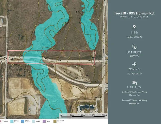Click the location pin icon above Size
The image size is (161, 124).
coord(134,27)
